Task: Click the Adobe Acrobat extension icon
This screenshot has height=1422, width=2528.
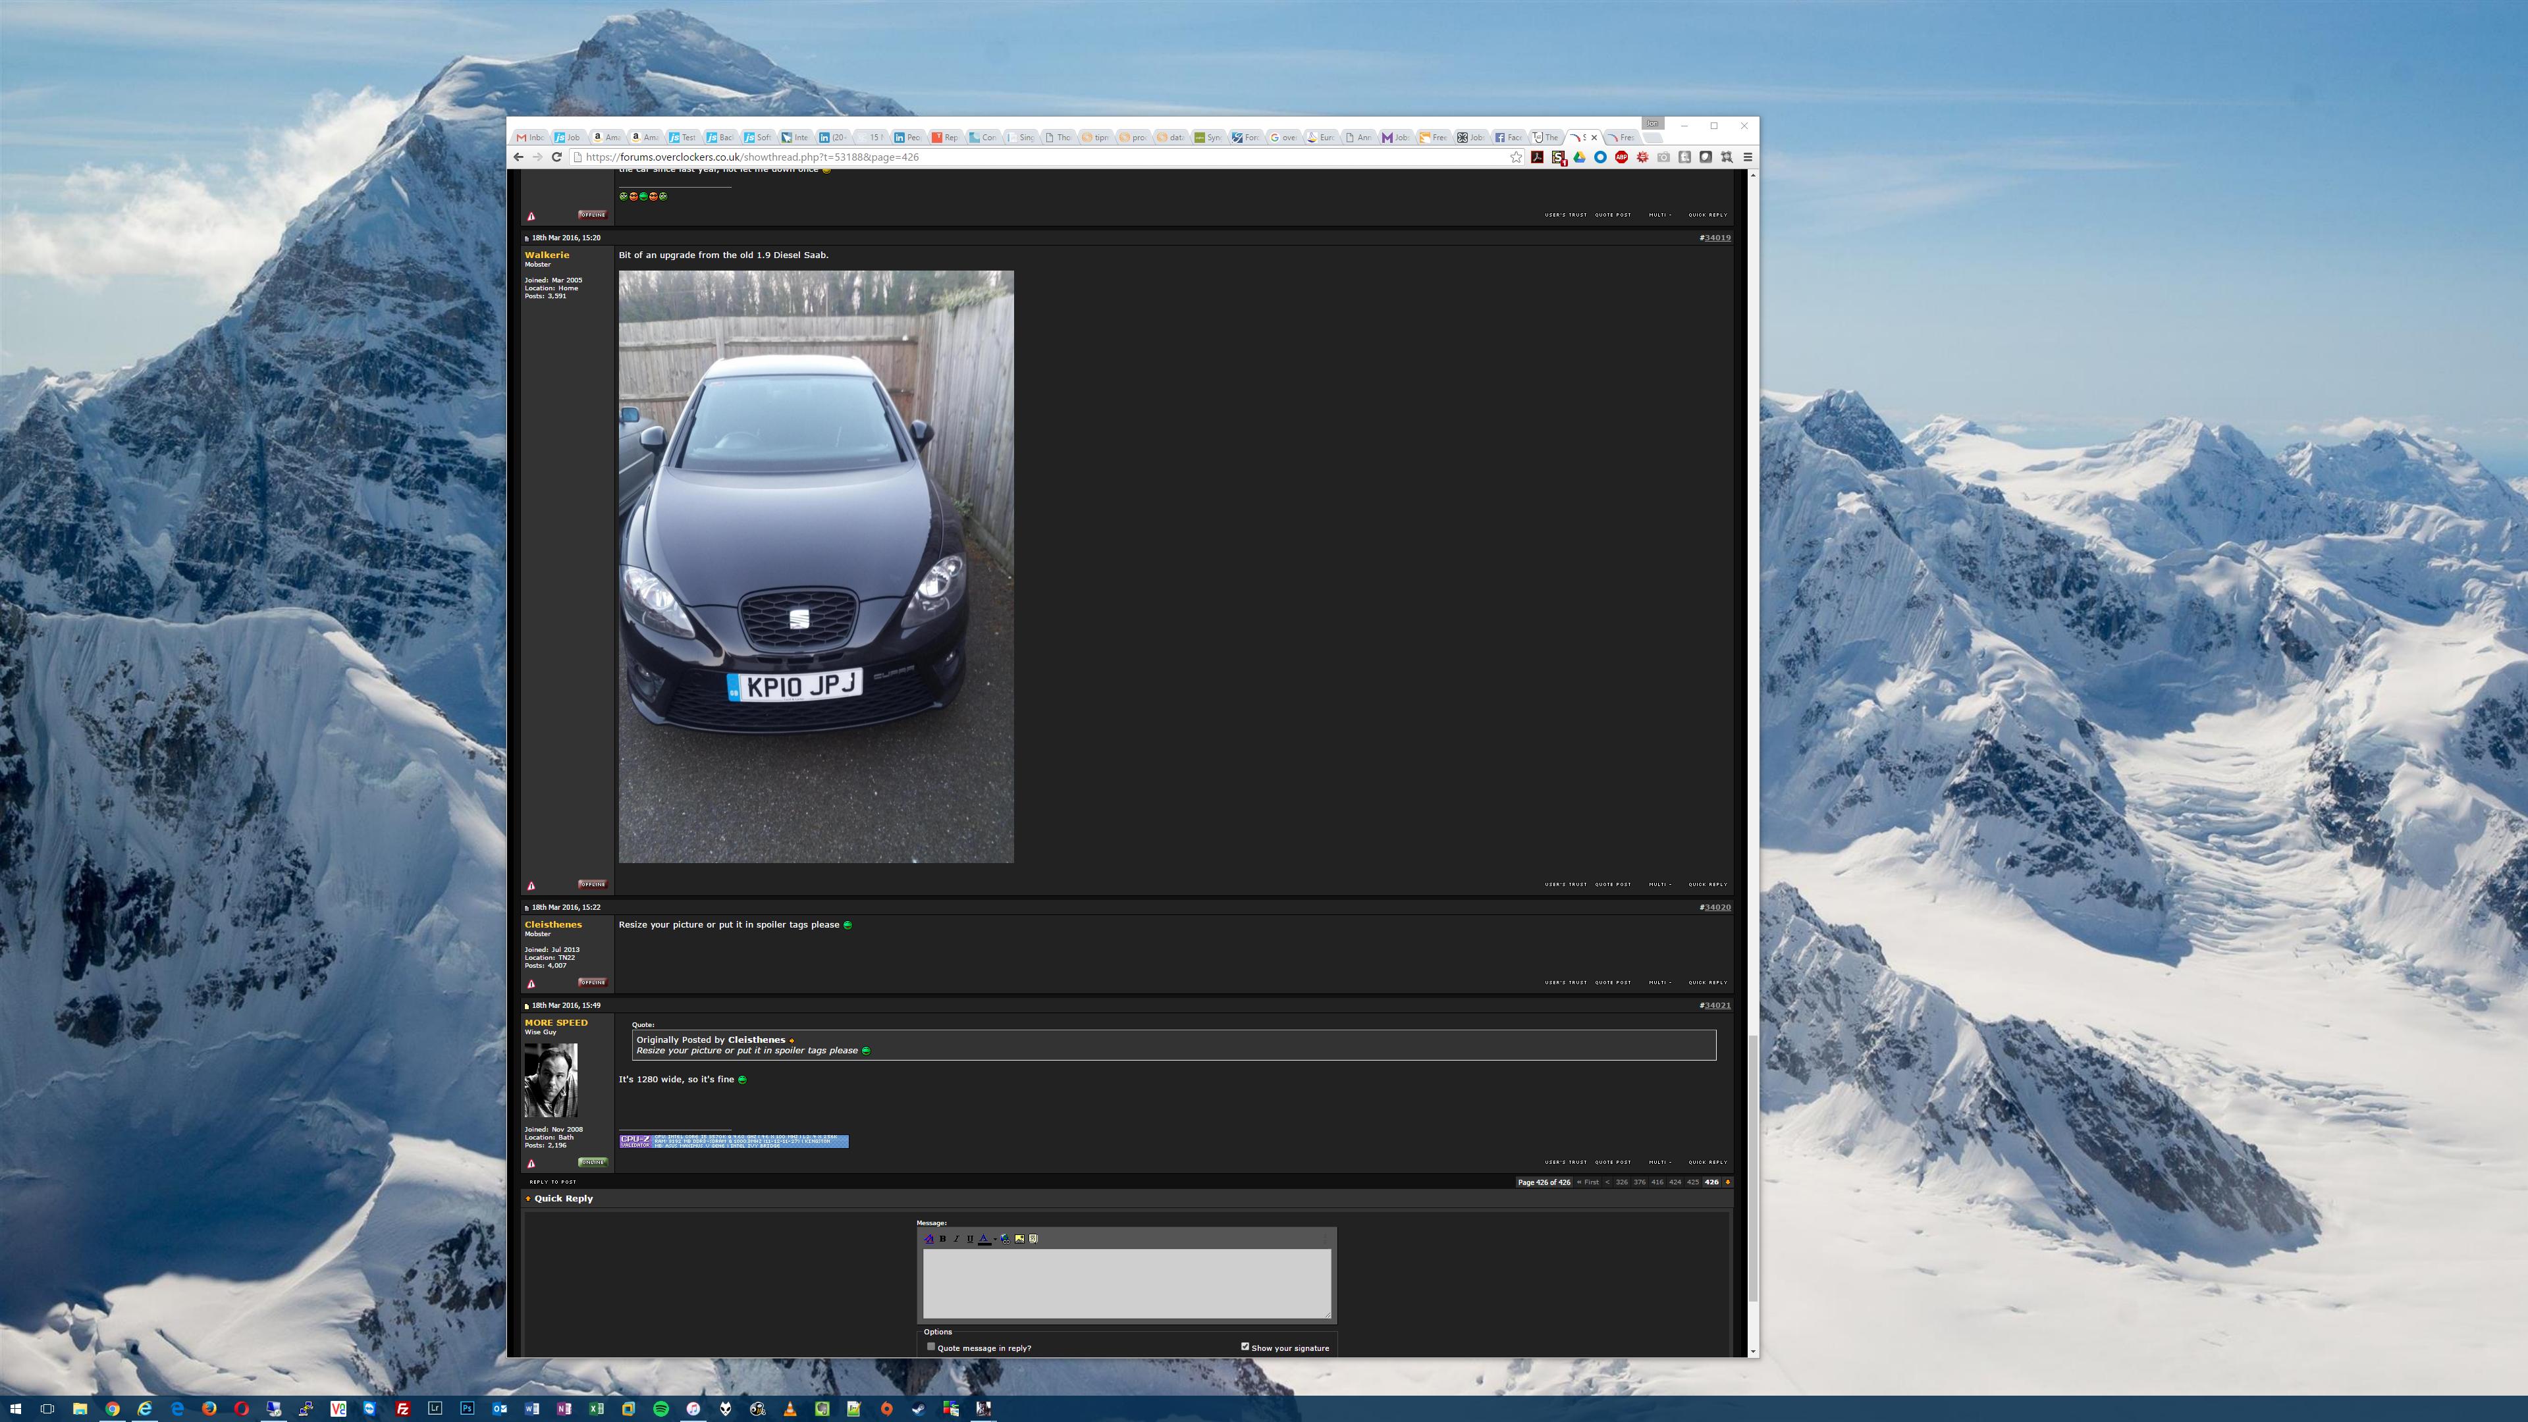Action: (1538, 157)
